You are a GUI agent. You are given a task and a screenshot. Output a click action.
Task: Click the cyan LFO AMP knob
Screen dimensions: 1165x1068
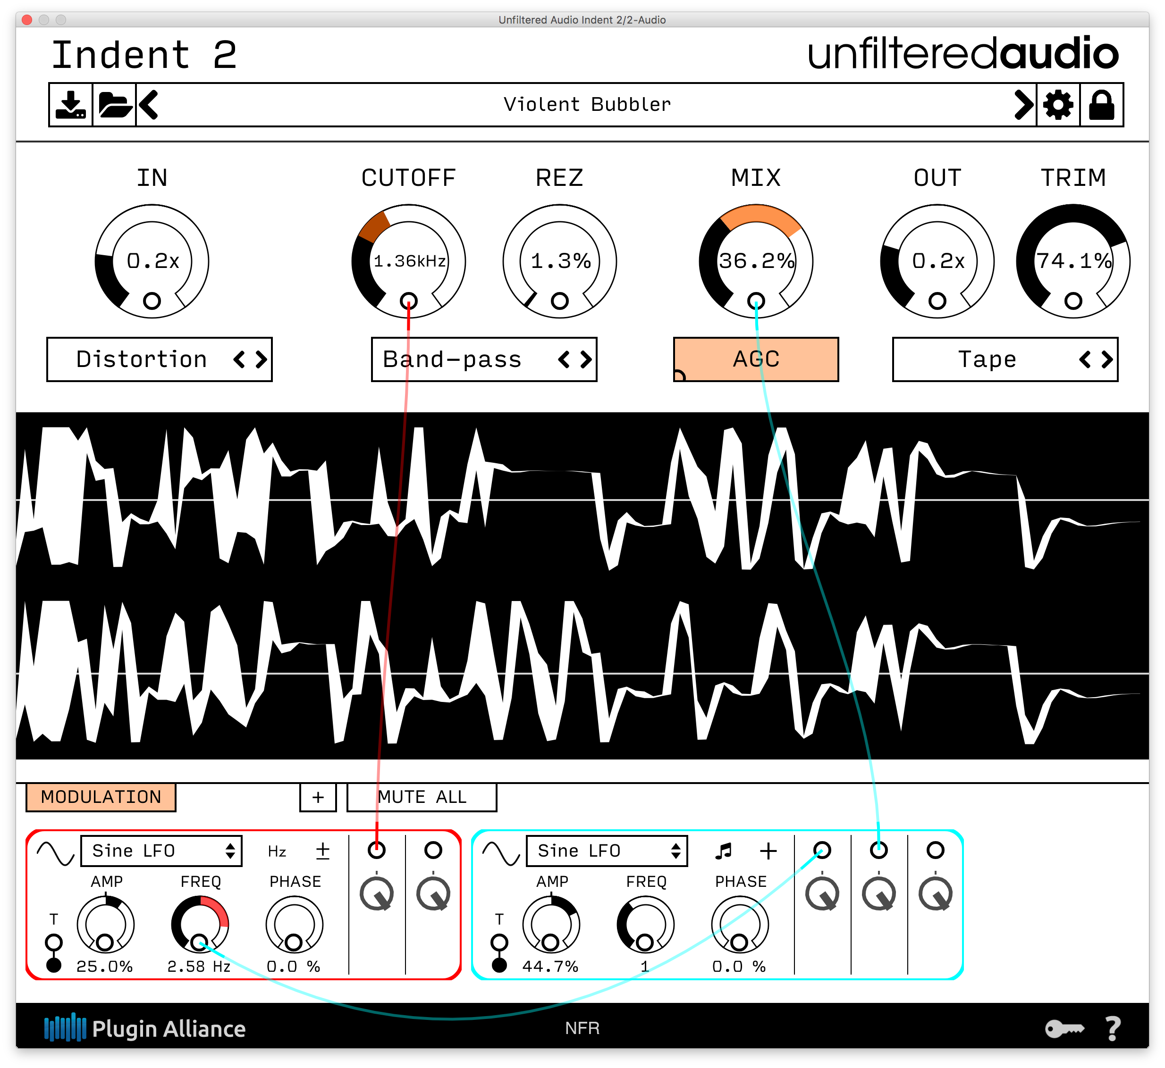pyautogui.click(x=551, y=925)
